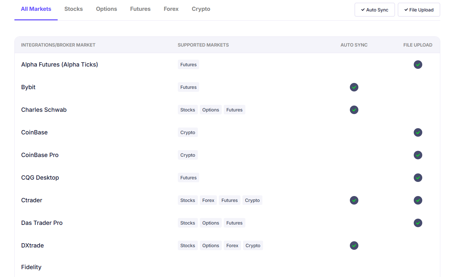Click the Options tag in Das Trader Pro row
Image resolution: width=456 pixels, height=277 pixels.
(211, 223)
